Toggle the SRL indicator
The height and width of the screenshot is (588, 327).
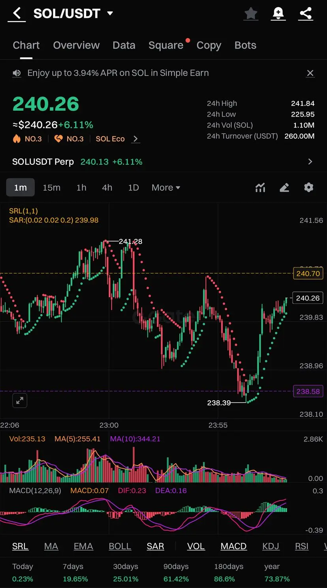click(20, 546)
